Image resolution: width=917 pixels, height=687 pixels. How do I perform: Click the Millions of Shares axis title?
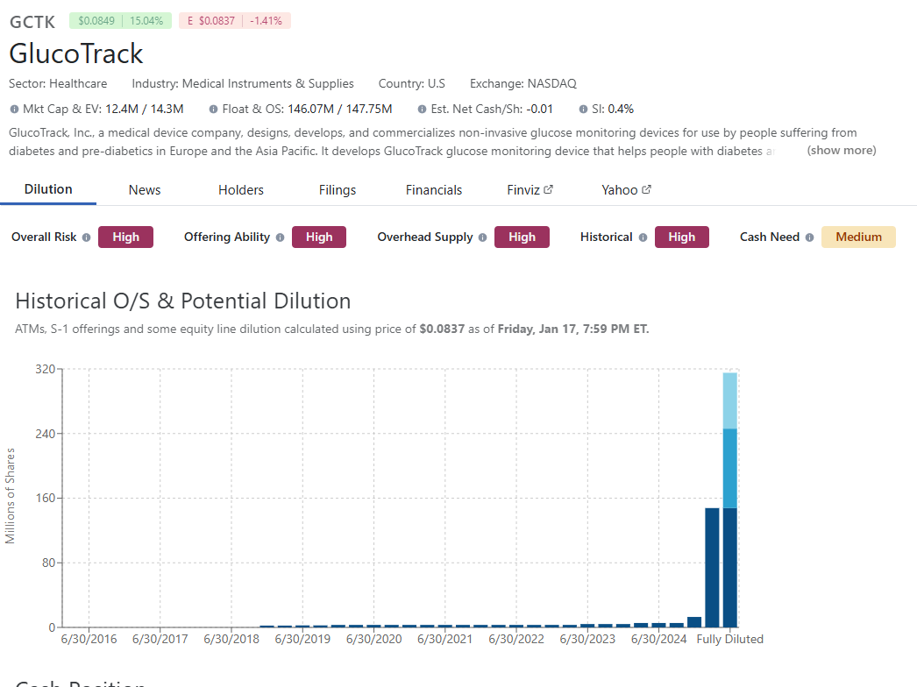coord(10,496)
